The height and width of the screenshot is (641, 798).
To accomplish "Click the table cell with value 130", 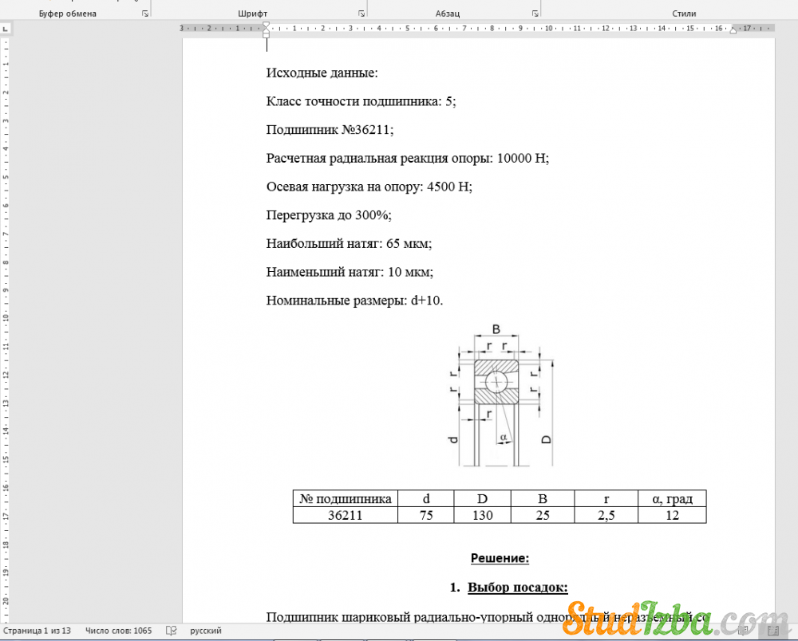I will click(x=482, y=515).
